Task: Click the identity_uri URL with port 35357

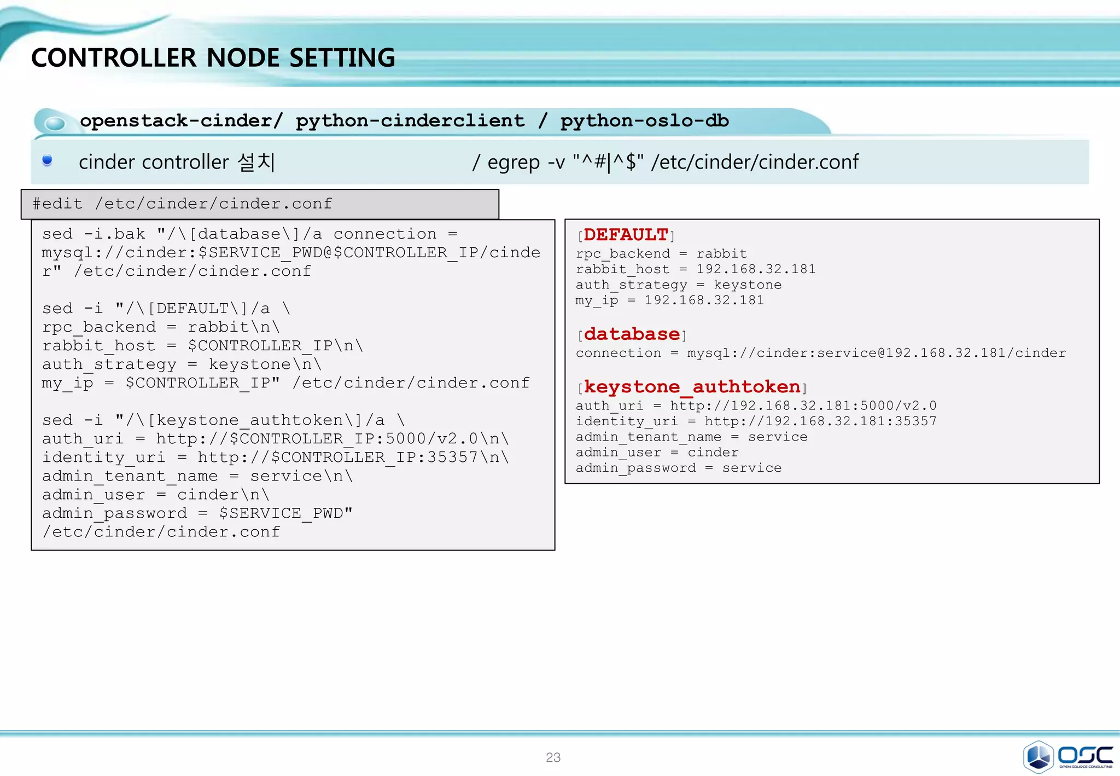Action: (x=820, y=421)
